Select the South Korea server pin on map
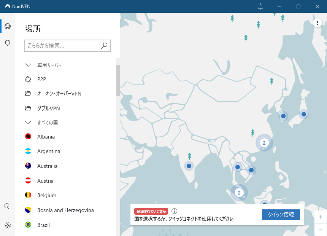This screenshot has height=236, width=327. click(x=283, y=116)
